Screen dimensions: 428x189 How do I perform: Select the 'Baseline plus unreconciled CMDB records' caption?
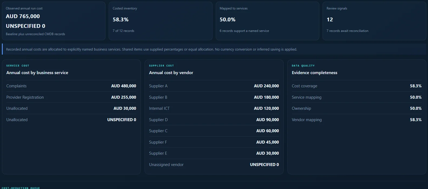pyautogui.click(x=35, y=34)
